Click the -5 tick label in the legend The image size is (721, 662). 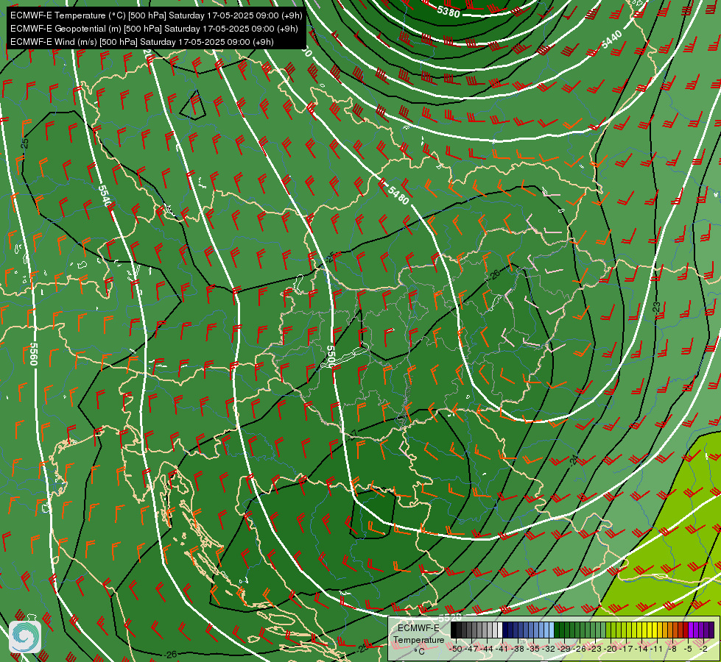pos(688,649)
